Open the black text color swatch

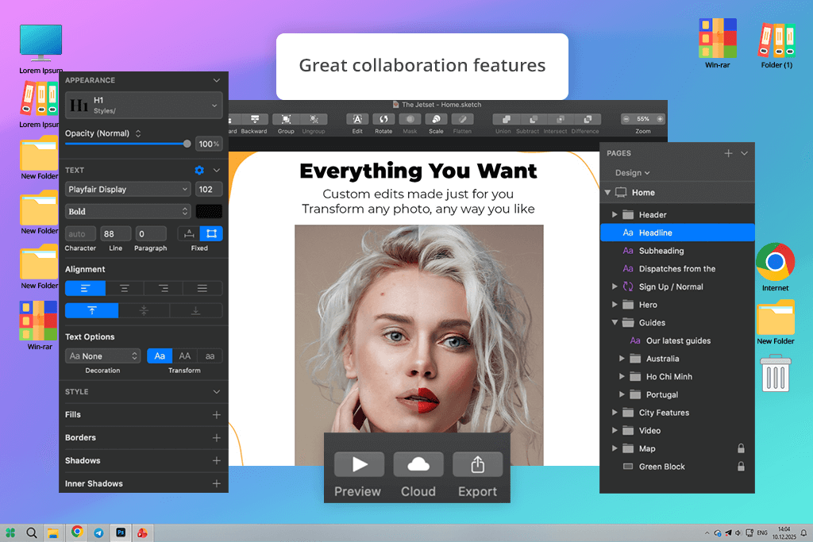click(x=209, y=211)
